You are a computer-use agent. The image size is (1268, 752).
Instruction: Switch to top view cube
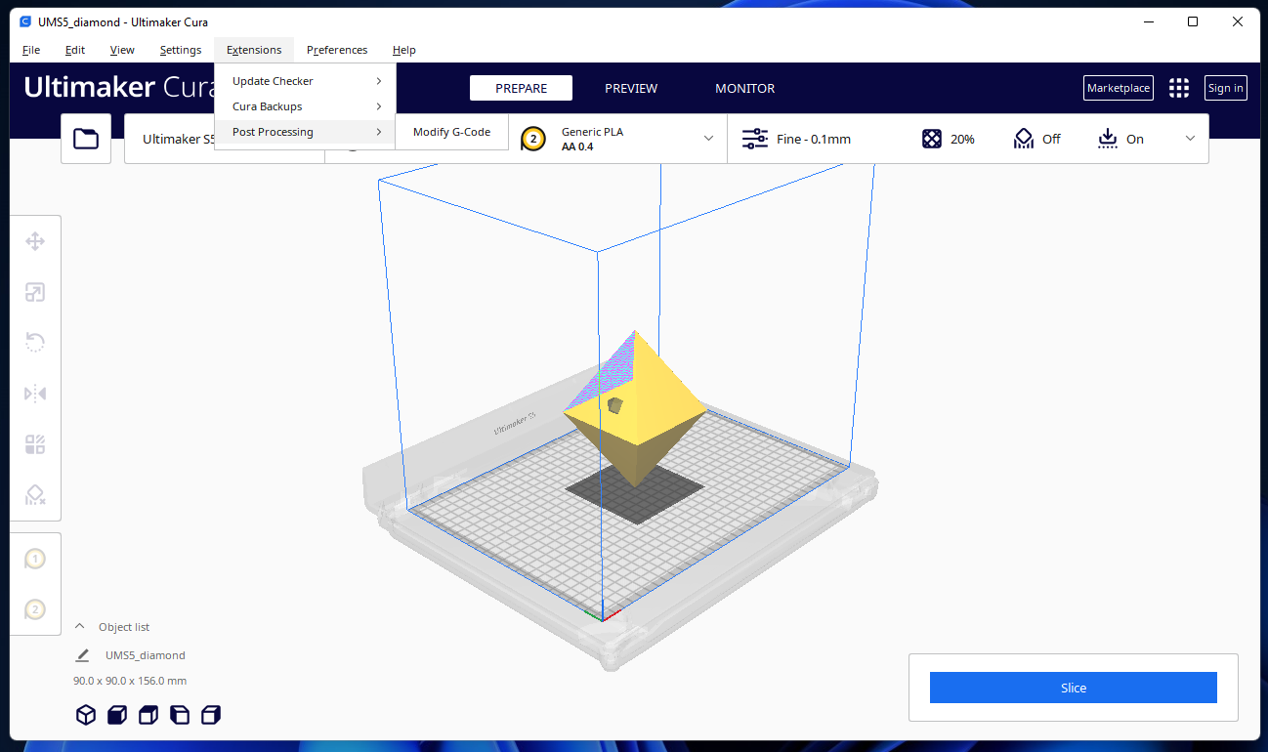(148, 715)
